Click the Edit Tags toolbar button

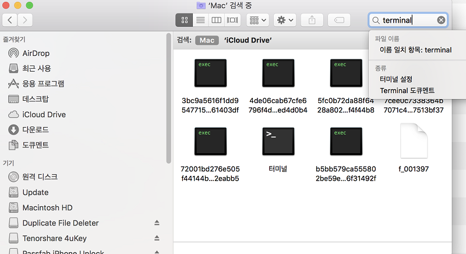339,20
